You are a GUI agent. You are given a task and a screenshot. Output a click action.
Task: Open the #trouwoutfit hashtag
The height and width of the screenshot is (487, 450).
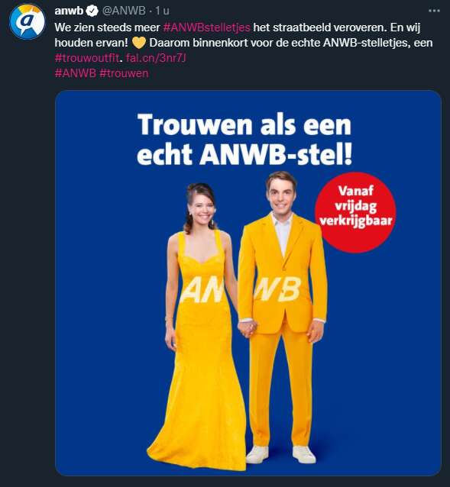tap(87, 58)
